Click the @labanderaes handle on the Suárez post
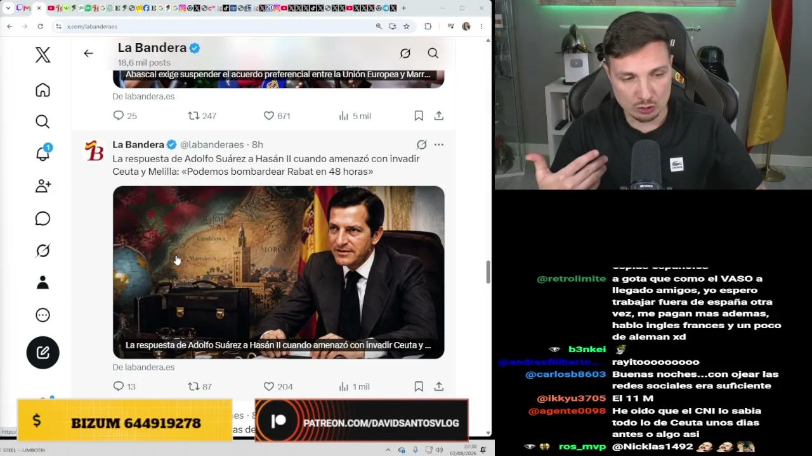 tap(212, 144)
